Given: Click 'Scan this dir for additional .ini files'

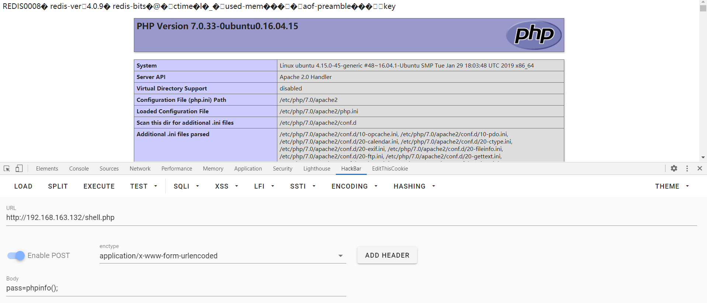Looking at the screenshot, I should click(x=185, y=123).
